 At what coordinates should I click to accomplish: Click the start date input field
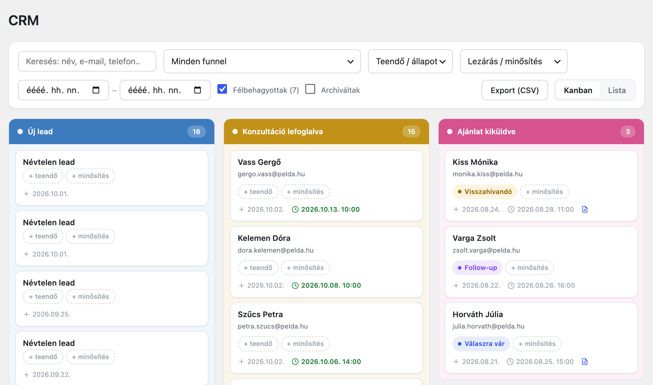click(x=63, y=90)
